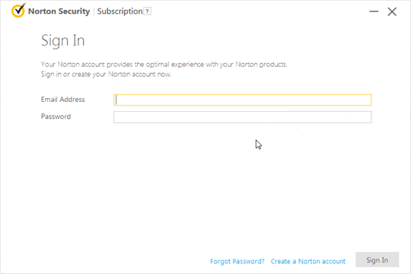411x274 pixels.
Task: Click inside the Password input box
Action: pos(243,117)
